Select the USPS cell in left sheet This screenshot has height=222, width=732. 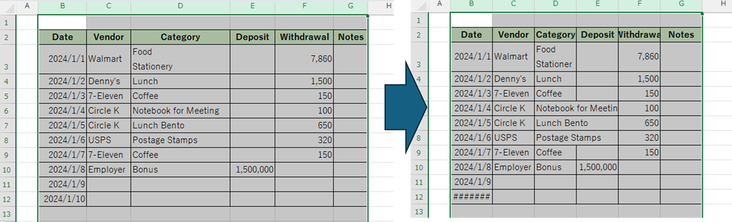109,140
